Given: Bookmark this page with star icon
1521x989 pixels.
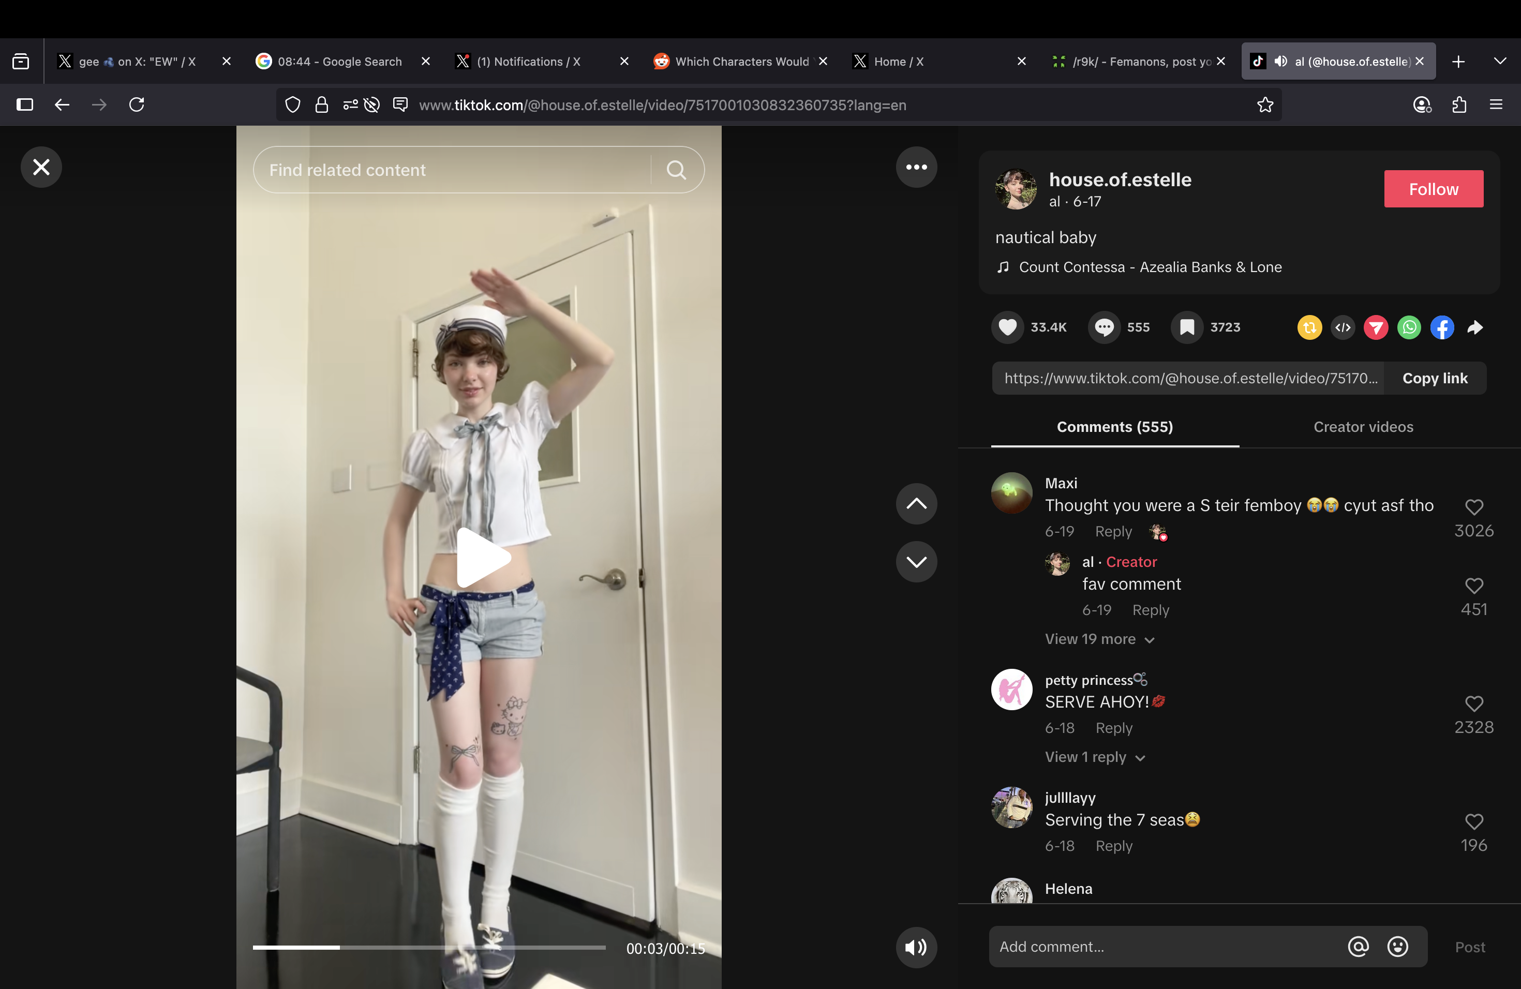Looking at the screenshot, I should pos(1265,105).
